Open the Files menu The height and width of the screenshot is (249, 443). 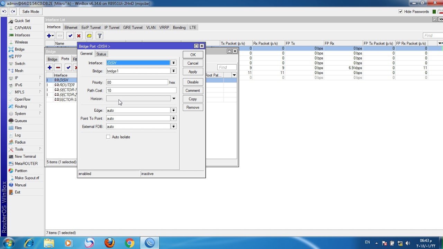click(x=18, y=128)
